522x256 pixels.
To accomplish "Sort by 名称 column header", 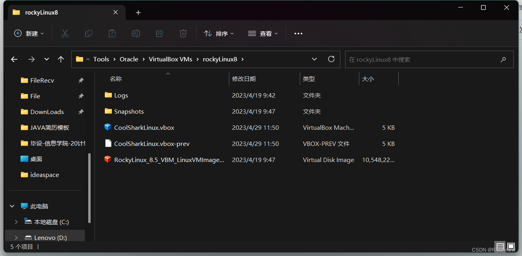I will 116,79.
